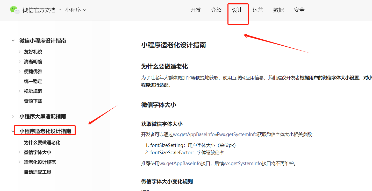Expand the 清晰明确 chevron
The height and width of the screenshot is (191, 372).
click(x=19, y=62)
